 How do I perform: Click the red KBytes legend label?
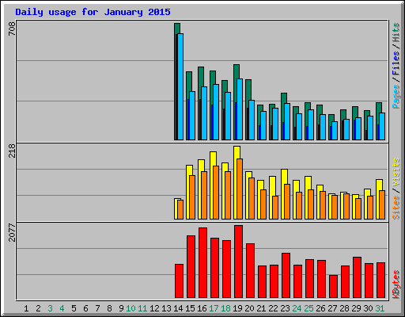(x=396, y=285)
